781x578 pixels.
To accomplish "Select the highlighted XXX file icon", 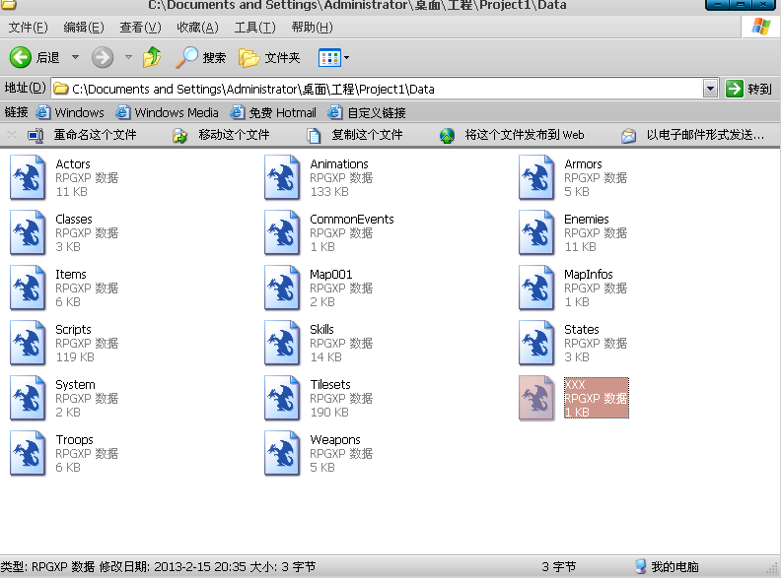I will 536,398.
